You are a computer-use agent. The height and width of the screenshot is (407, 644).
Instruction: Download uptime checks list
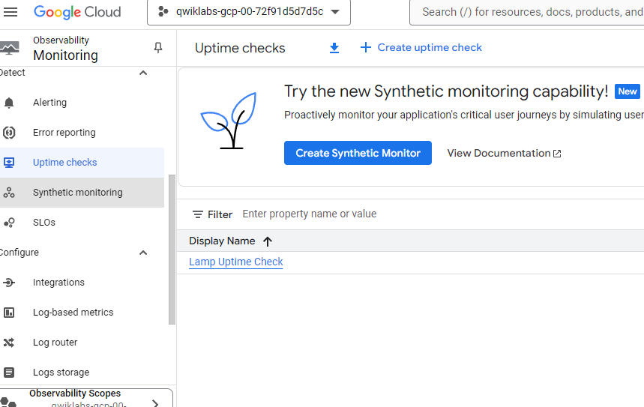(334, 48)
